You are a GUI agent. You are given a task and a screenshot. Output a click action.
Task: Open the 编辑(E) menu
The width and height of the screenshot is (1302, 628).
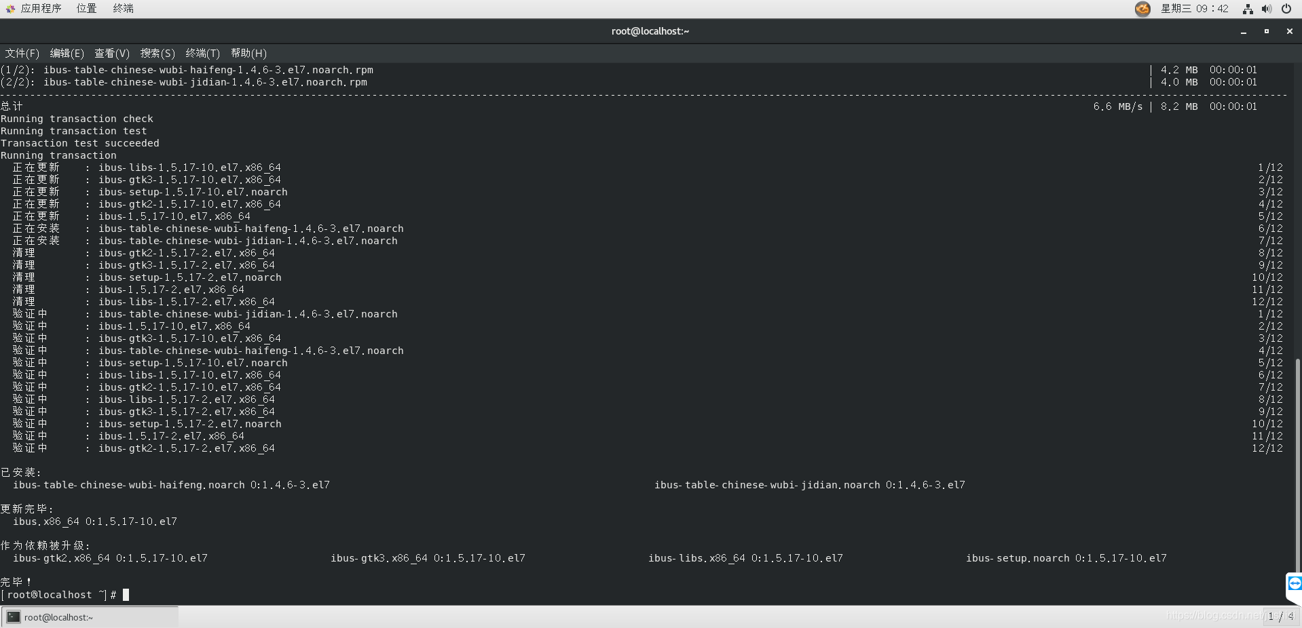point(67,53)
